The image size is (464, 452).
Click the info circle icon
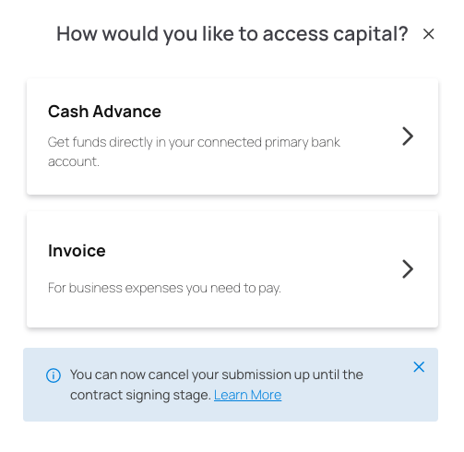point(54,375)
